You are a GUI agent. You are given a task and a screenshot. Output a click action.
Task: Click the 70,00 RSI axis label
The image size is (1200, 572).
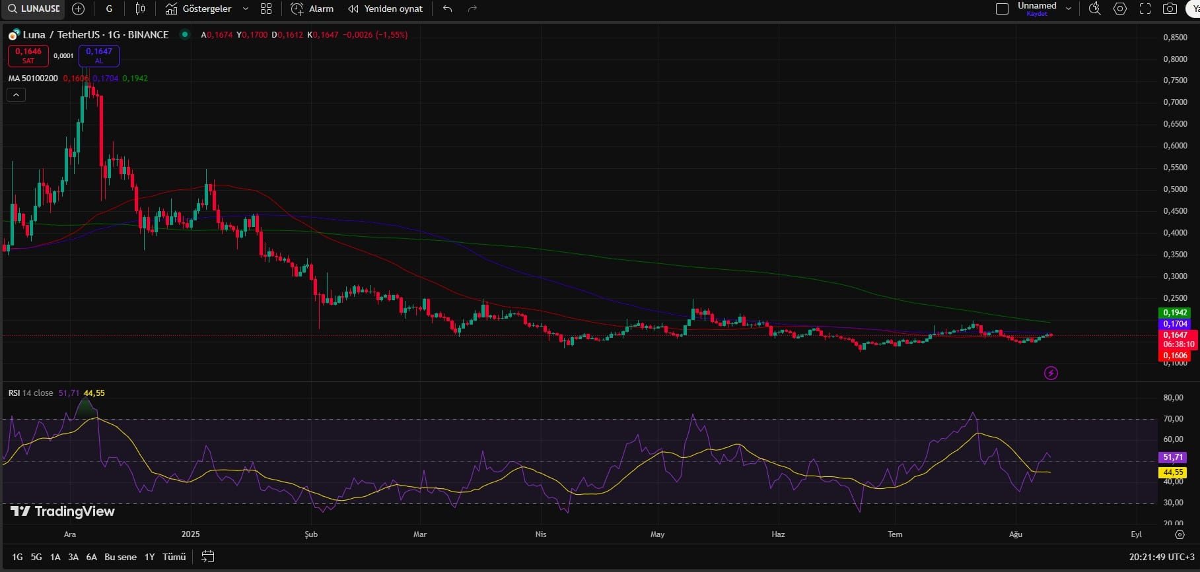(x=1173, y=418)
